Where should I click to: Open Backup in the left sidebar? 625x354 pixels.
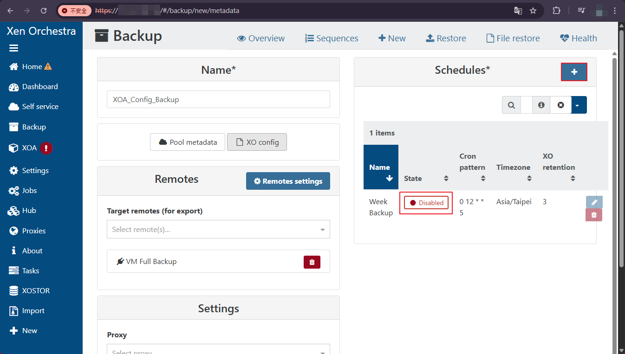click(x=27, y=127)
